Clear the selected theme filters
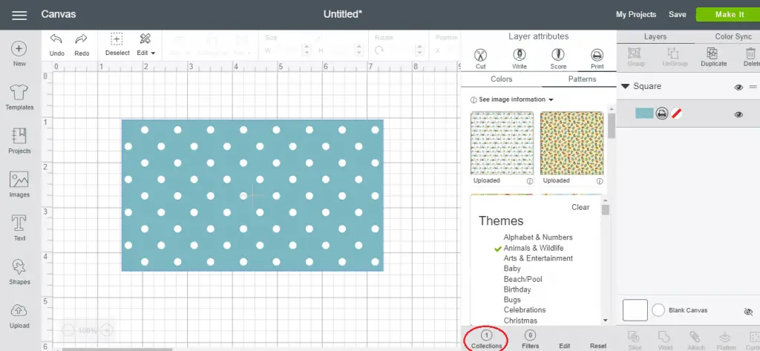760x351 pixels. (580, 207)
